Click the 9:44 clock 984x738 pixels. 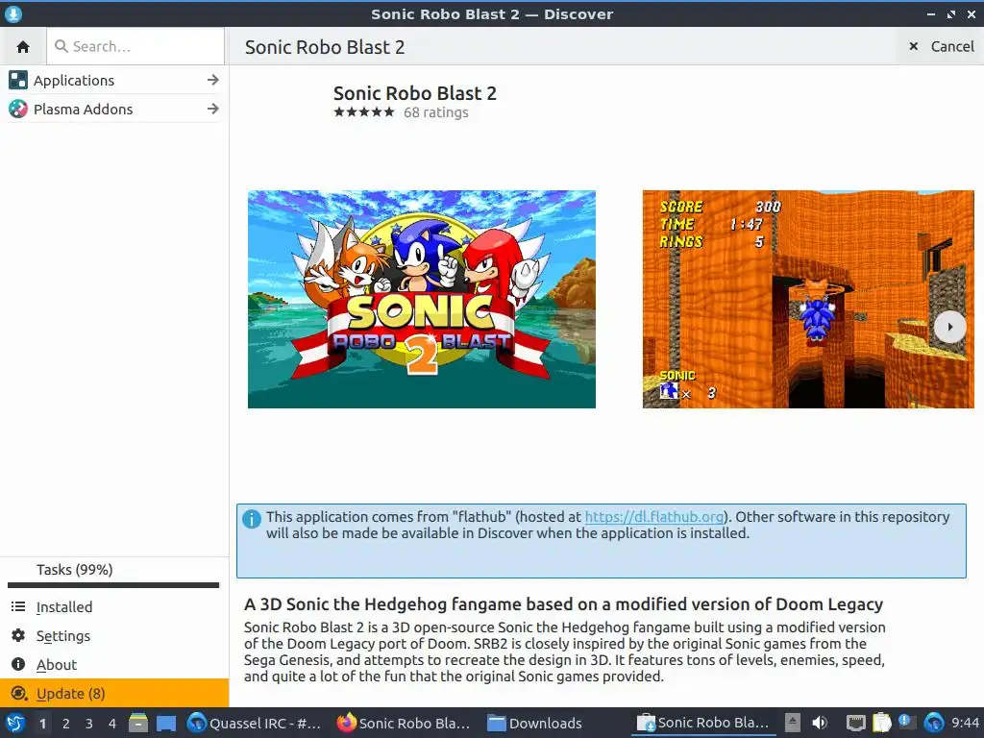[965, 723]
